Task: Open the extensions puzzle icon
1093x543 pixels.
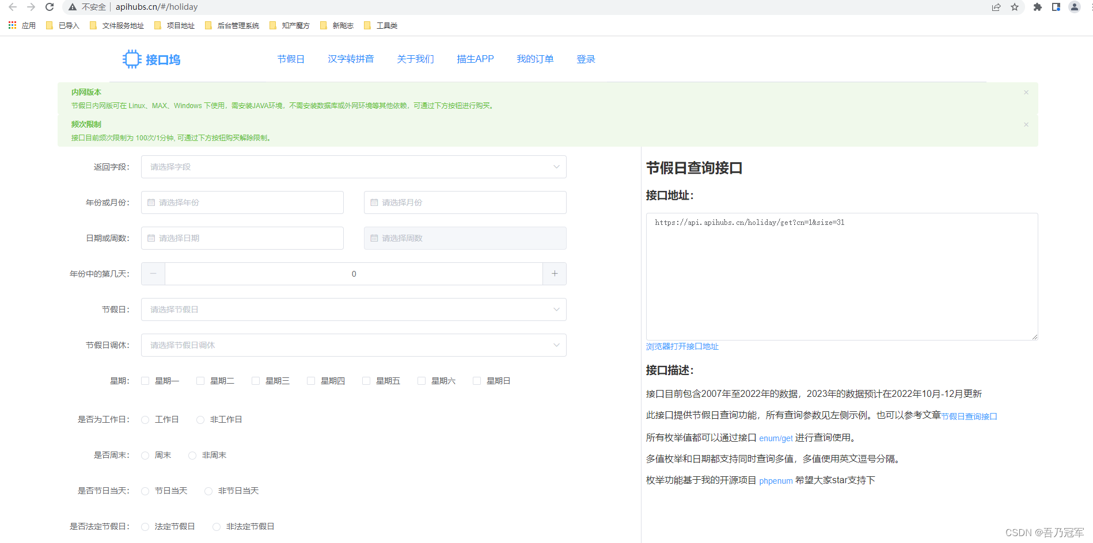Action: [1038, 7]
